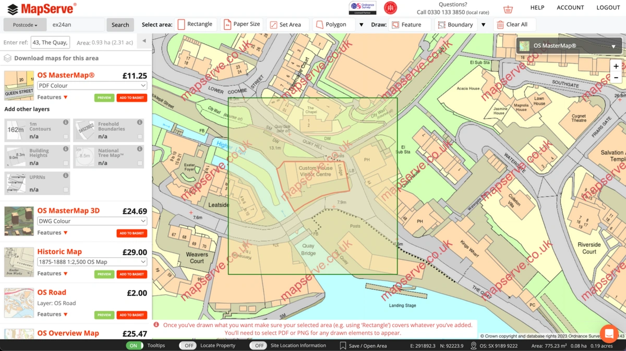The width and height of the screenshot is (626, 351).
Task: Open OS MasterMap PDF Colour format dropdown
Action: 92,85
